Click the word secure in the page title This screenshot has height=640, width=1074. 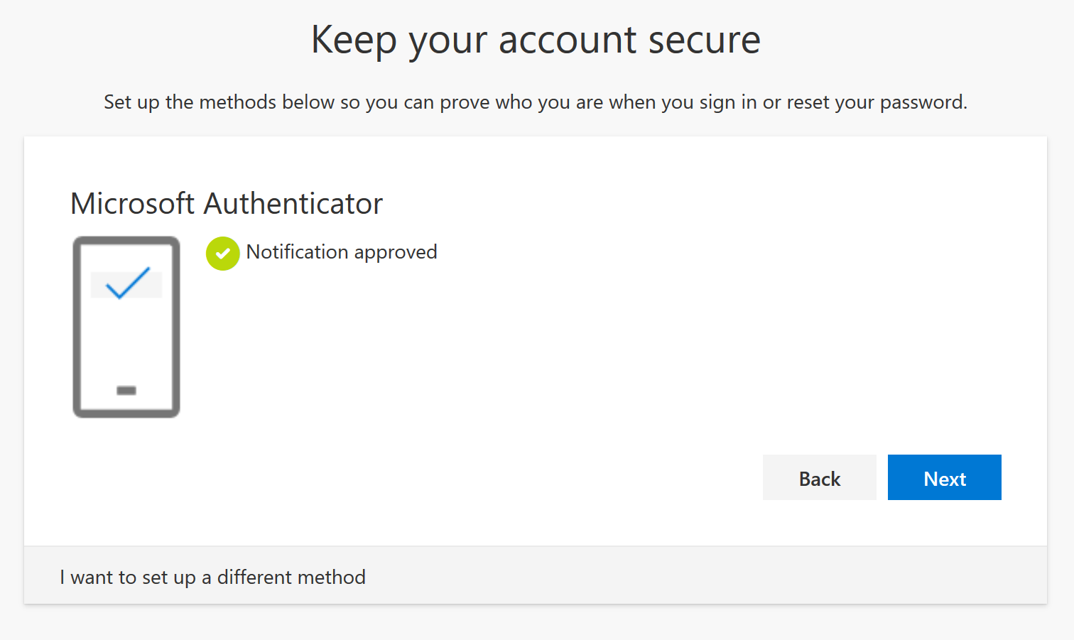[704, 41]
